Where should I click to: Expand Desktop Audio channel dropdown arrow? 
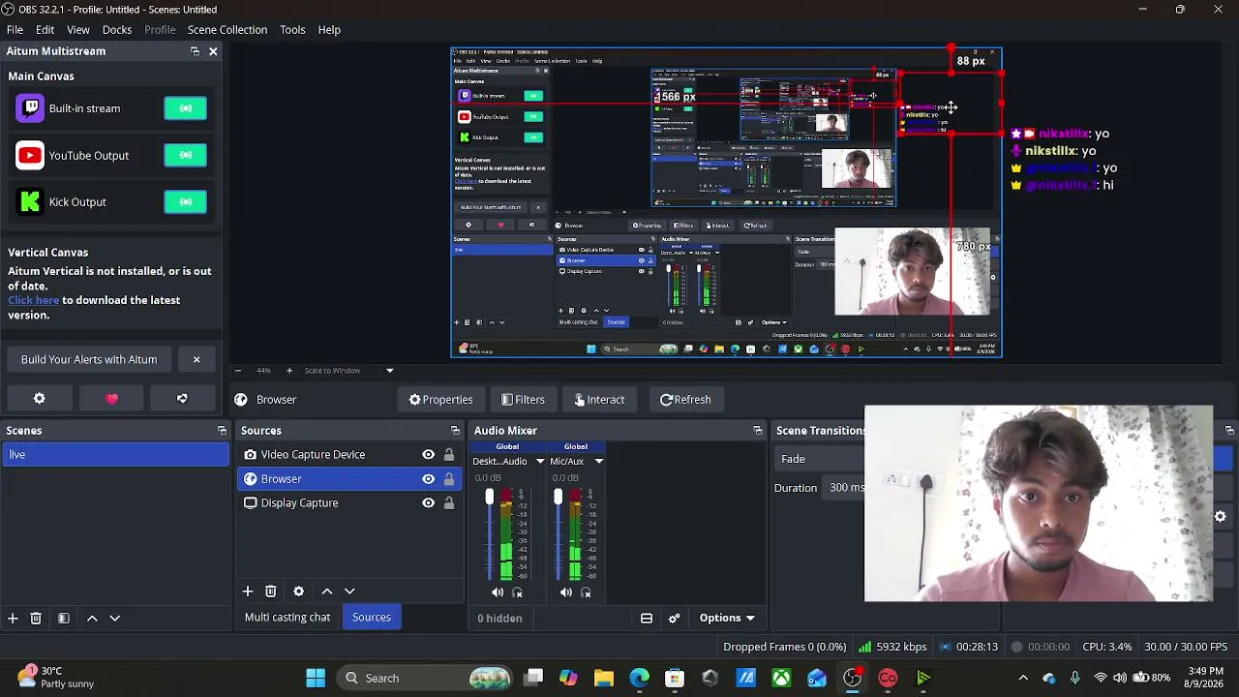click(x=540, y=461)
